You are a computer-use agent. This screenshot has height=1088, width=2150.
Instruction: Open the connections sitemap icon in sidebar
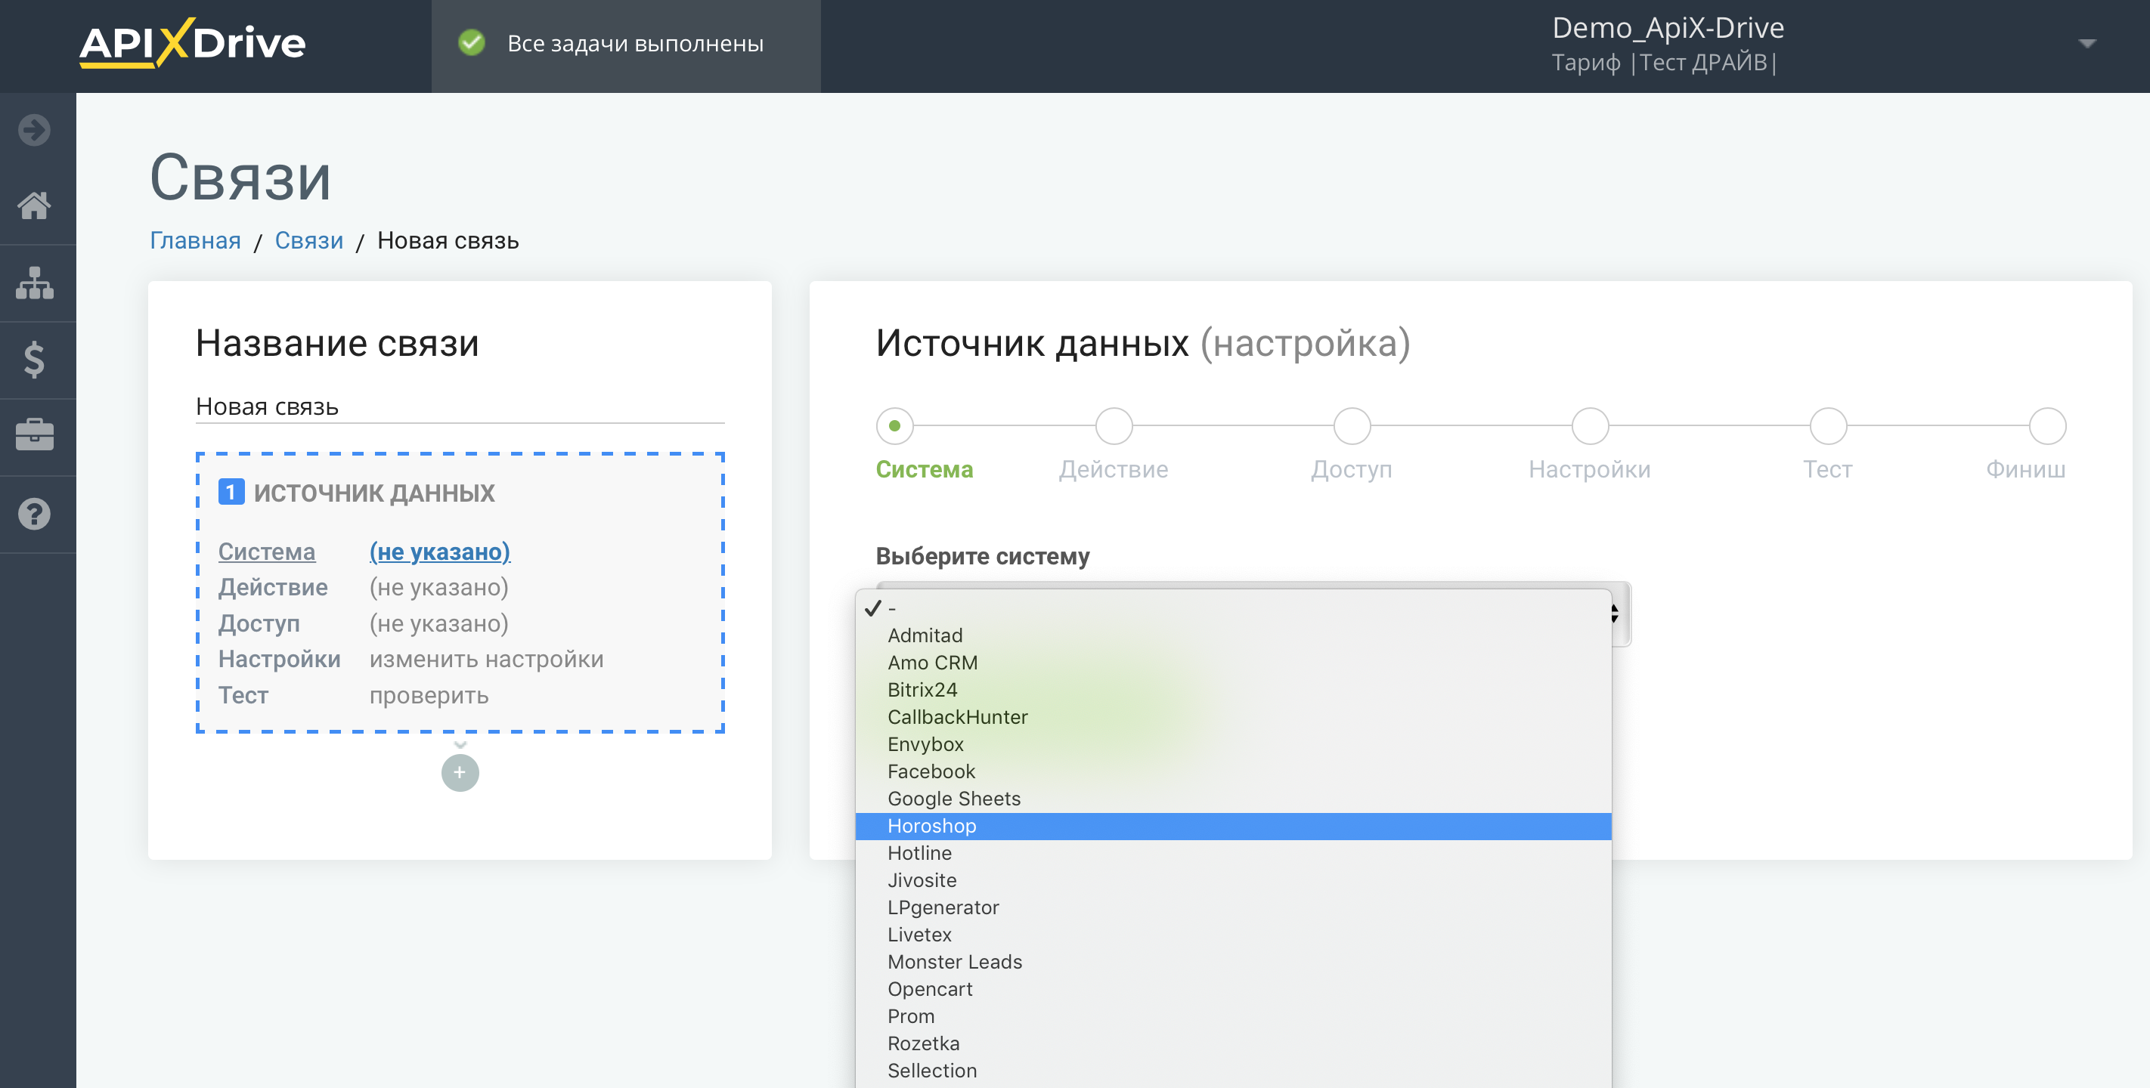coord(34,283)
